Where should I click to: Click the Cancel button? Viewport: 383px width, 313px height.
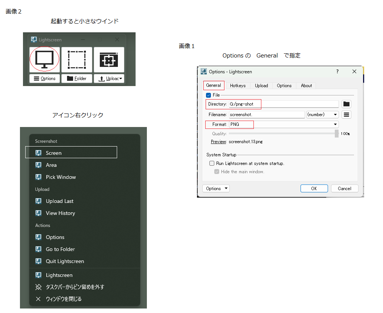point(345,188)
